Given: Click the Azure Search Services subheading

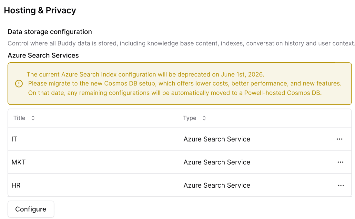Looking at the screenshot, I should click(x=43, y=55).
